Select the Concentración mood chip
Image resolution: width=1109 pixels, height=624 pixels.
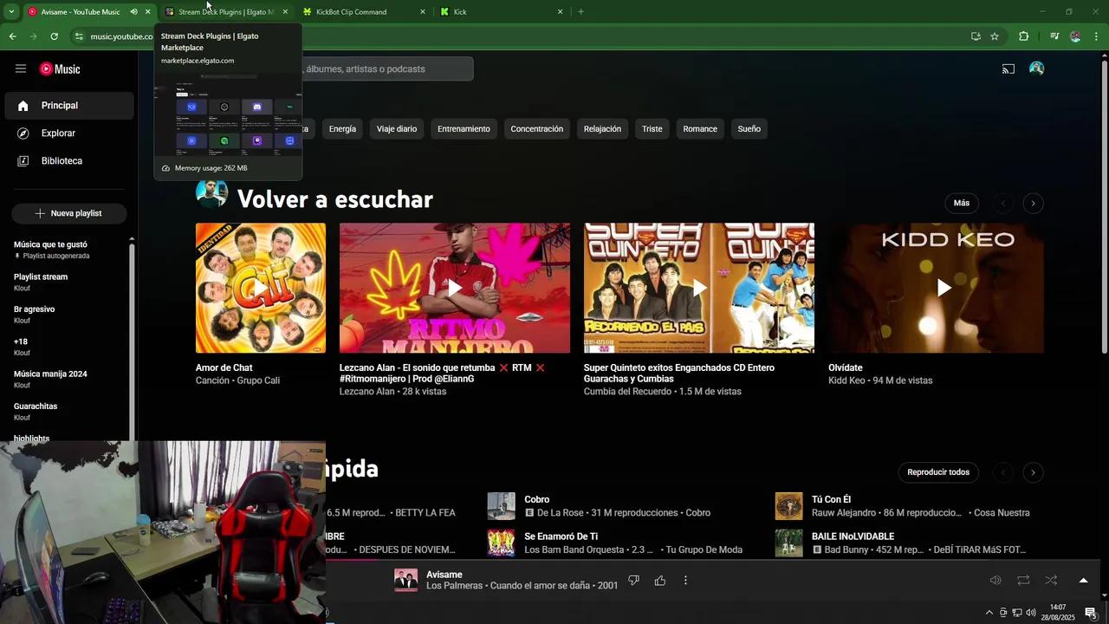click(x=536, y=129)
